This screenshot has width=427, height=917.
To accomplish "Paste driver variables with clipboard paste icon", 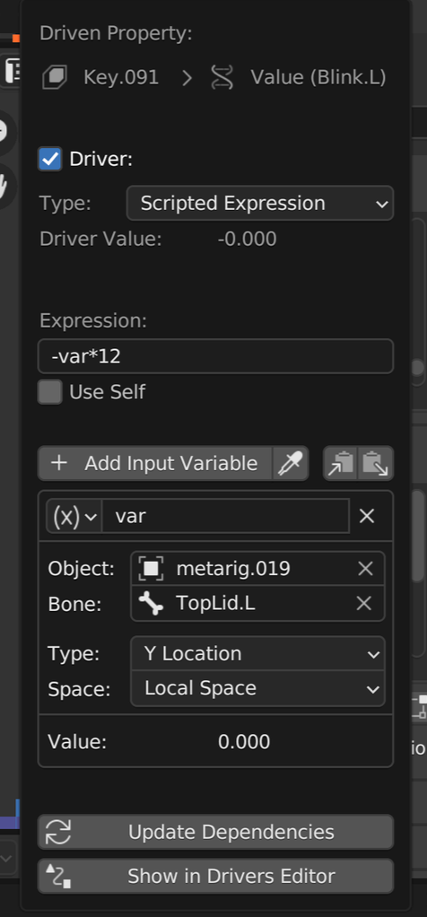I will pyautogui.click(x=376, y=464).
